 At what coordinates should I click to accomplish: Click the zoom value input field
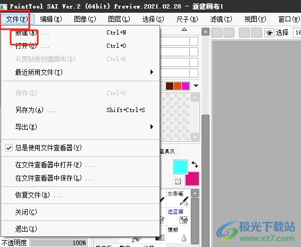pos(297,33)
